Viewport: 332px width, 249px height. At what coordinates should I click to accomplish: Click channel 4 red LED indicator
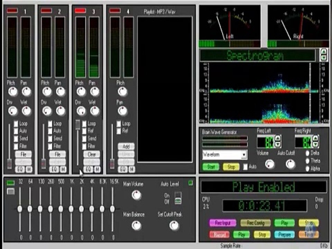115,11
